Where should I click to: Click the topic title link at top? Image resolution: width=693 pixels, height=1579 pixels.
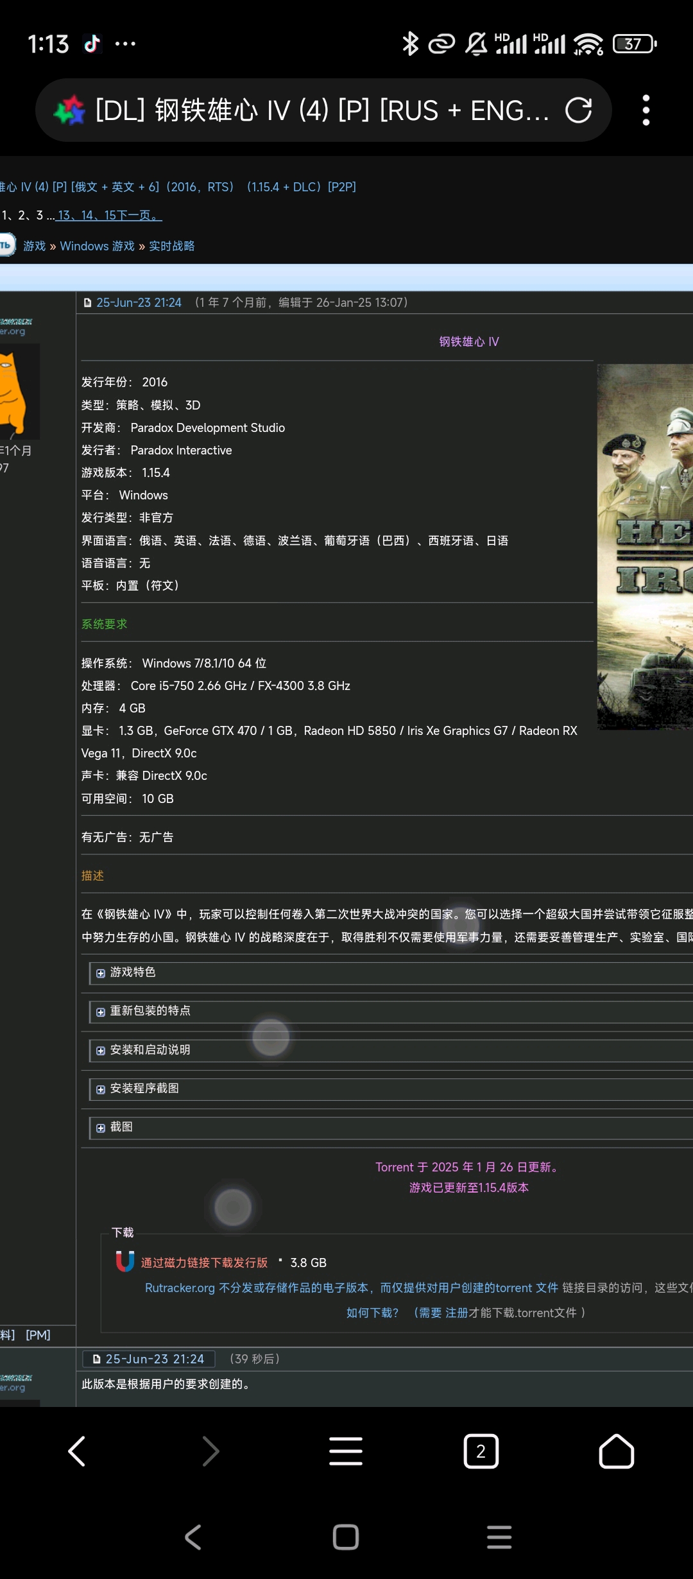(178, 187)
